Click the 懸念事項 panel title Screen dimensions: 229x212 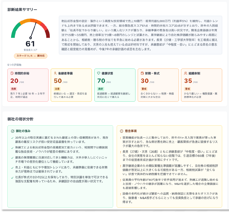tap(131, 131)
